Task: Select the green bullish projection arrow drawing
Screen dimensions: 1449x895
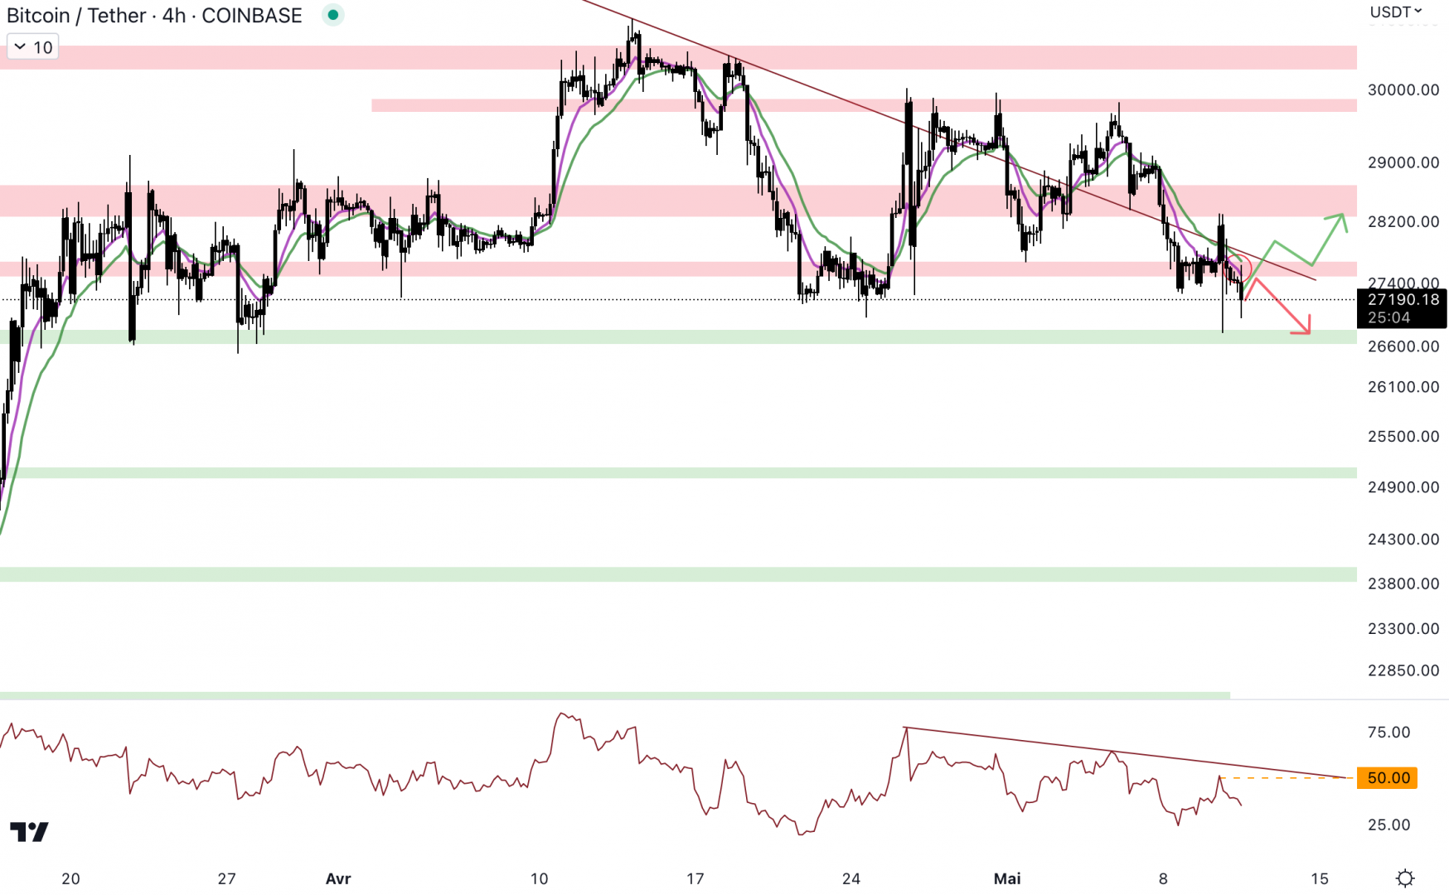Action: tap(1293, 253)
